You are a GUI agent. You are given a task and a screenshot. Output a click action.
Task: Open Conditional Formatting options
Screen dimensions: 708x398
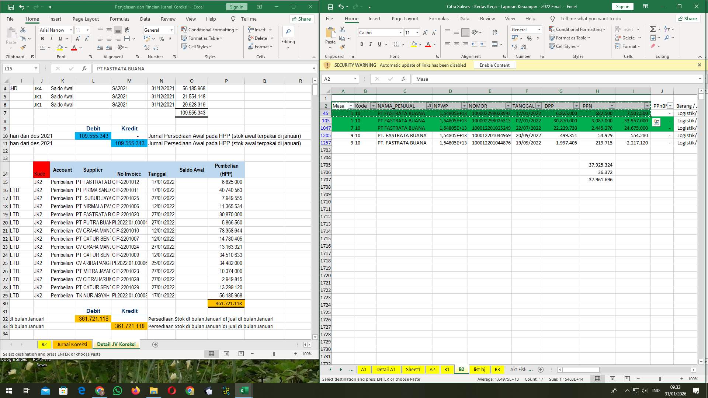pyautogui.click(x=209, y=30)
